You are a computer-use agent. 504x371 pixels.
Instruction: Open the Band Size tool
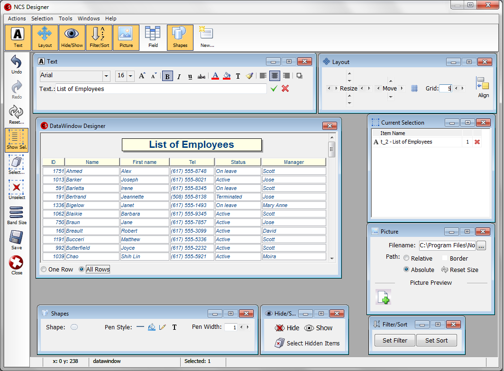coord(17,213)
